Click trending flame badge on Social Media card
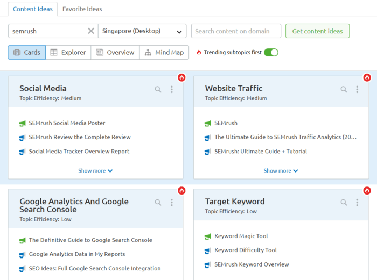The image size is (377, 280). [x=181, y=77]
